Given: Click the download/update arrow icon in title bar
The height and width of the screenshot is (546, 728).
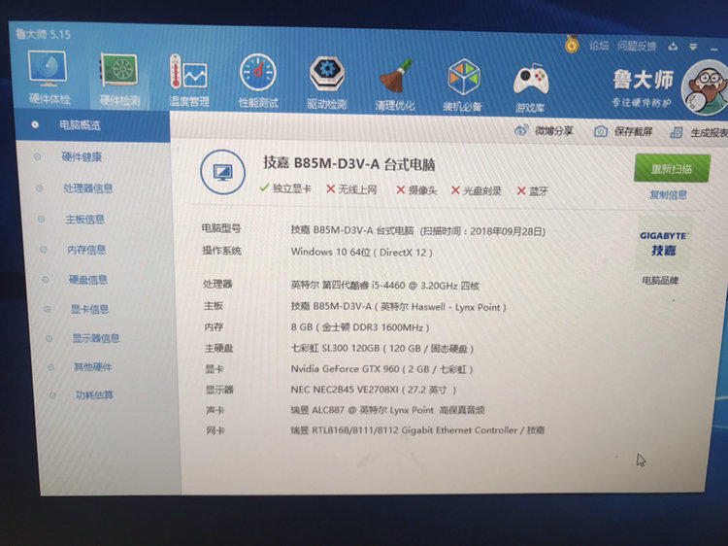Looking at the screenshot, I should (673, 47).
